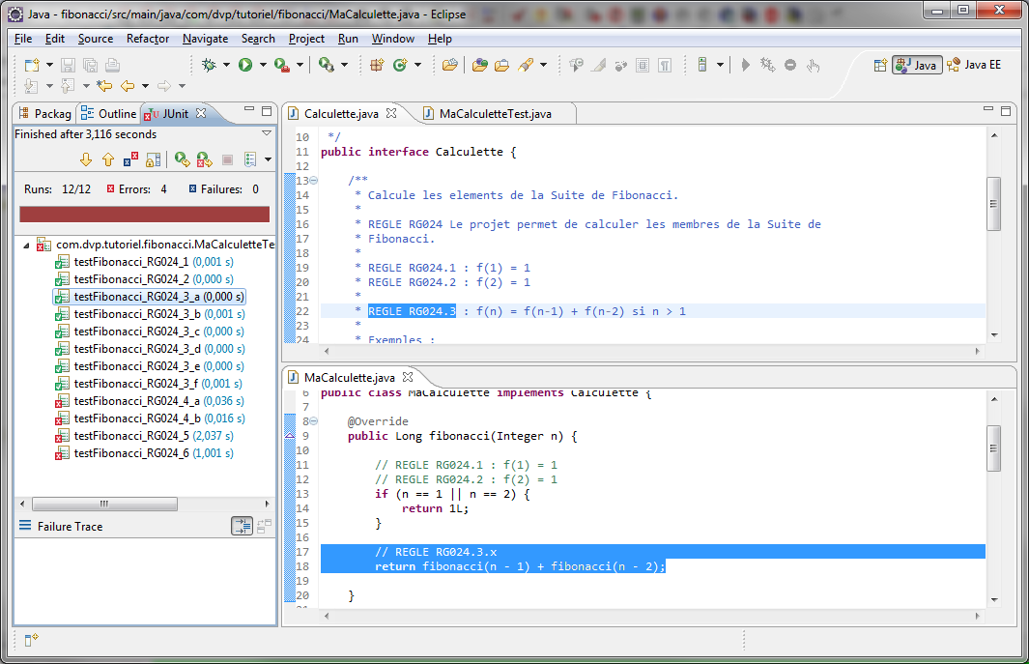
Task: Click the red JUnit progress bar
Action: [x=144, y=214]
